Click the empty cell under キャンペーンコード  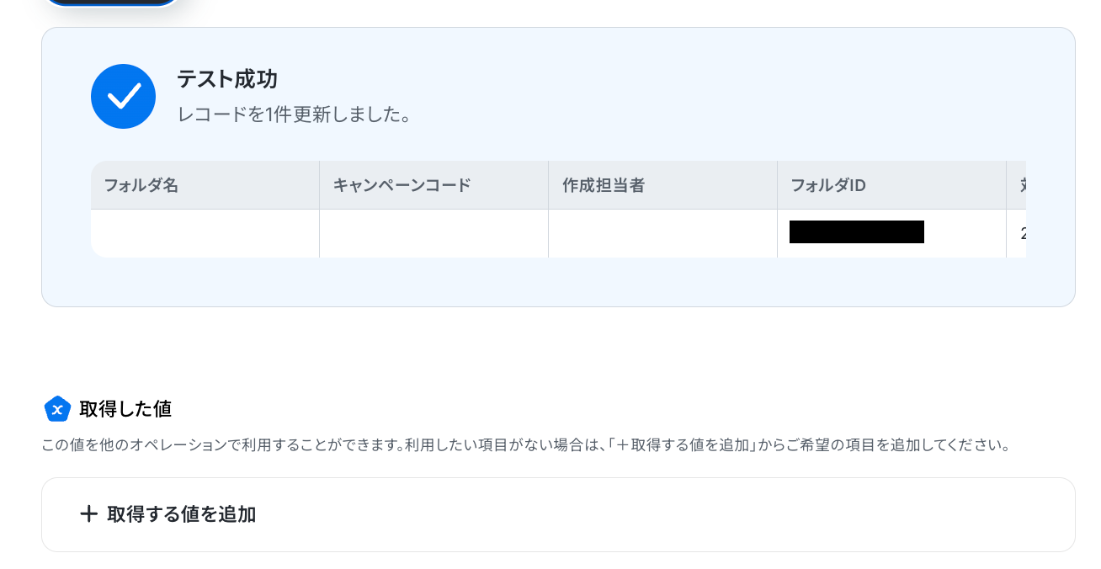pos(433,233)
